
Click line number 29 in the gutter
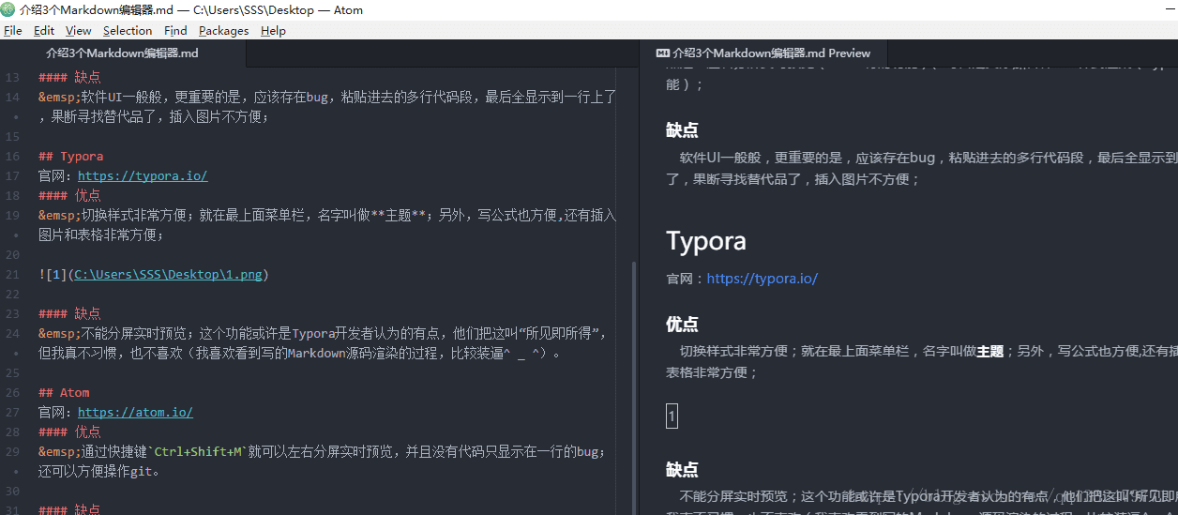coord(12,451)
